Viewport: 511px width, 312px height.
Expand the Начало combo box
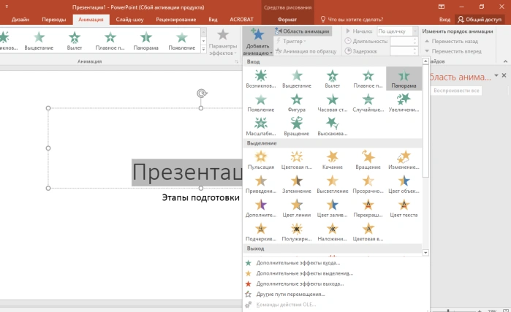tap(415, 31)
